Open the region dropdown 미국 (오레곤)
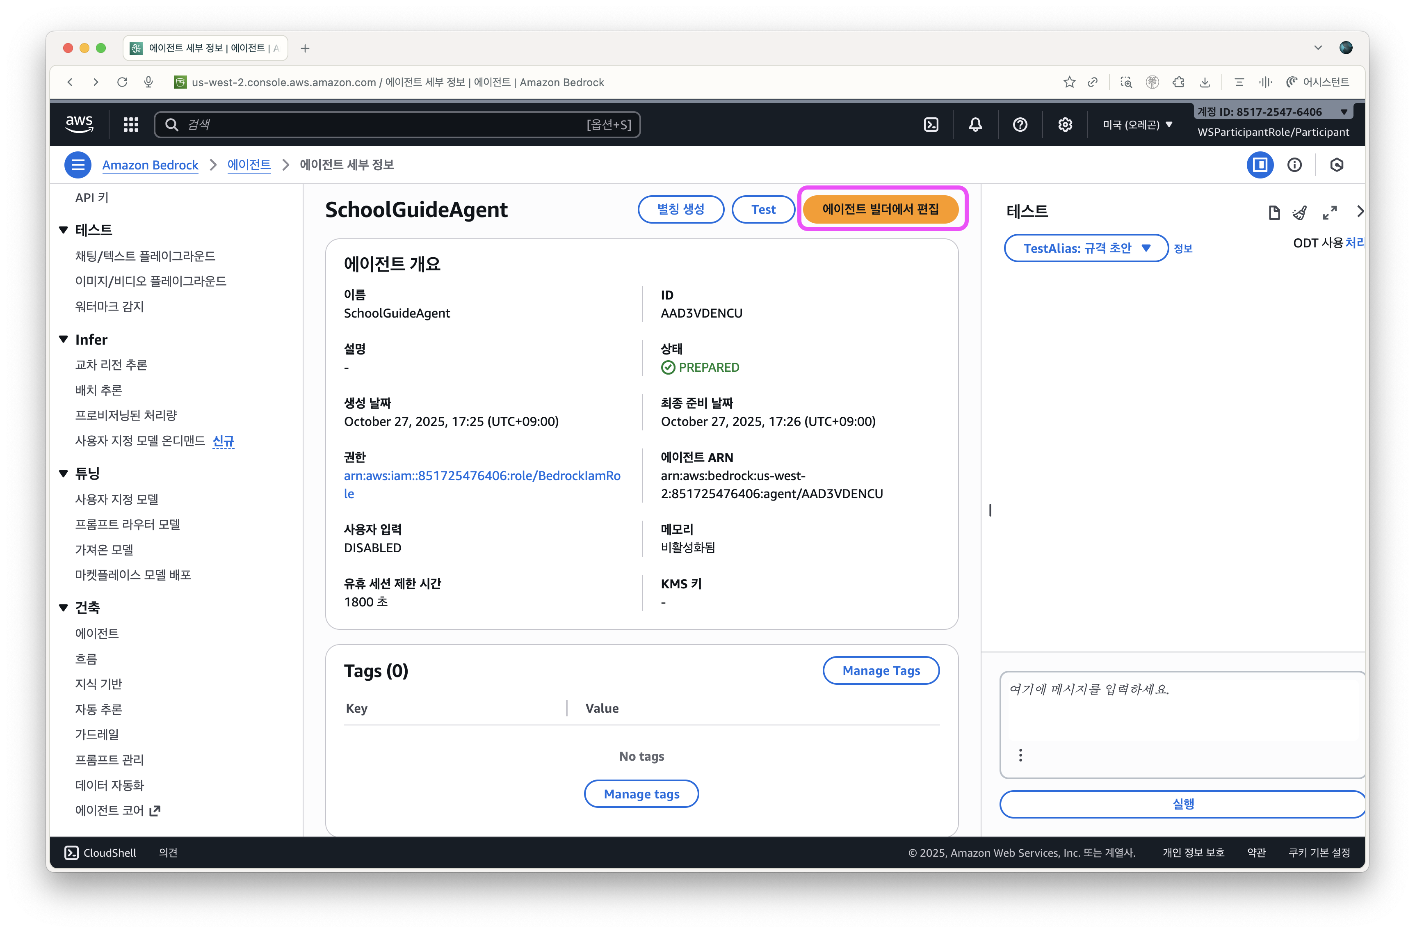 tap(1137, 124)
